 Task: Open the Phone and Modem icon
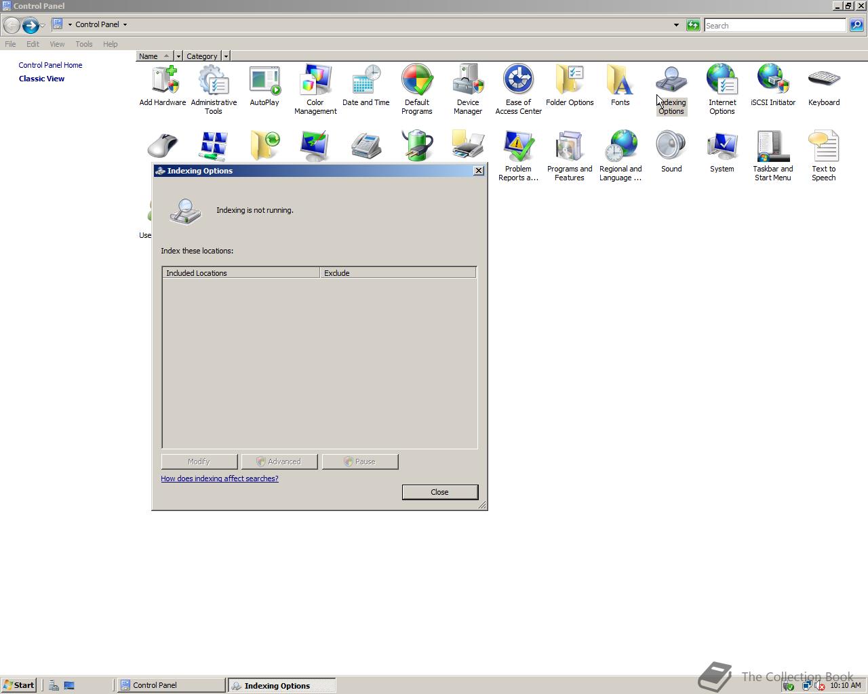point(366,146)
